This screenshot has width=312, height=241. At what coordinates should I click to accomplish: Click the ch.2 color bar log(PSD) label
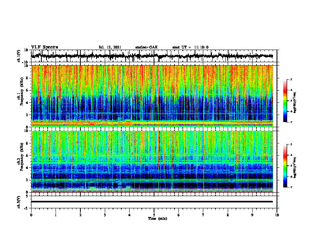(295, 167)
